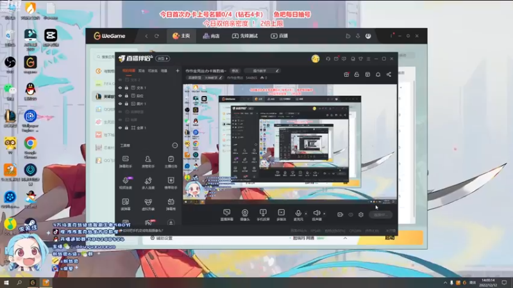The image size is (513, 288).
Task: Open Google Chrome desktop icon
Action: (x=30, y=148)
